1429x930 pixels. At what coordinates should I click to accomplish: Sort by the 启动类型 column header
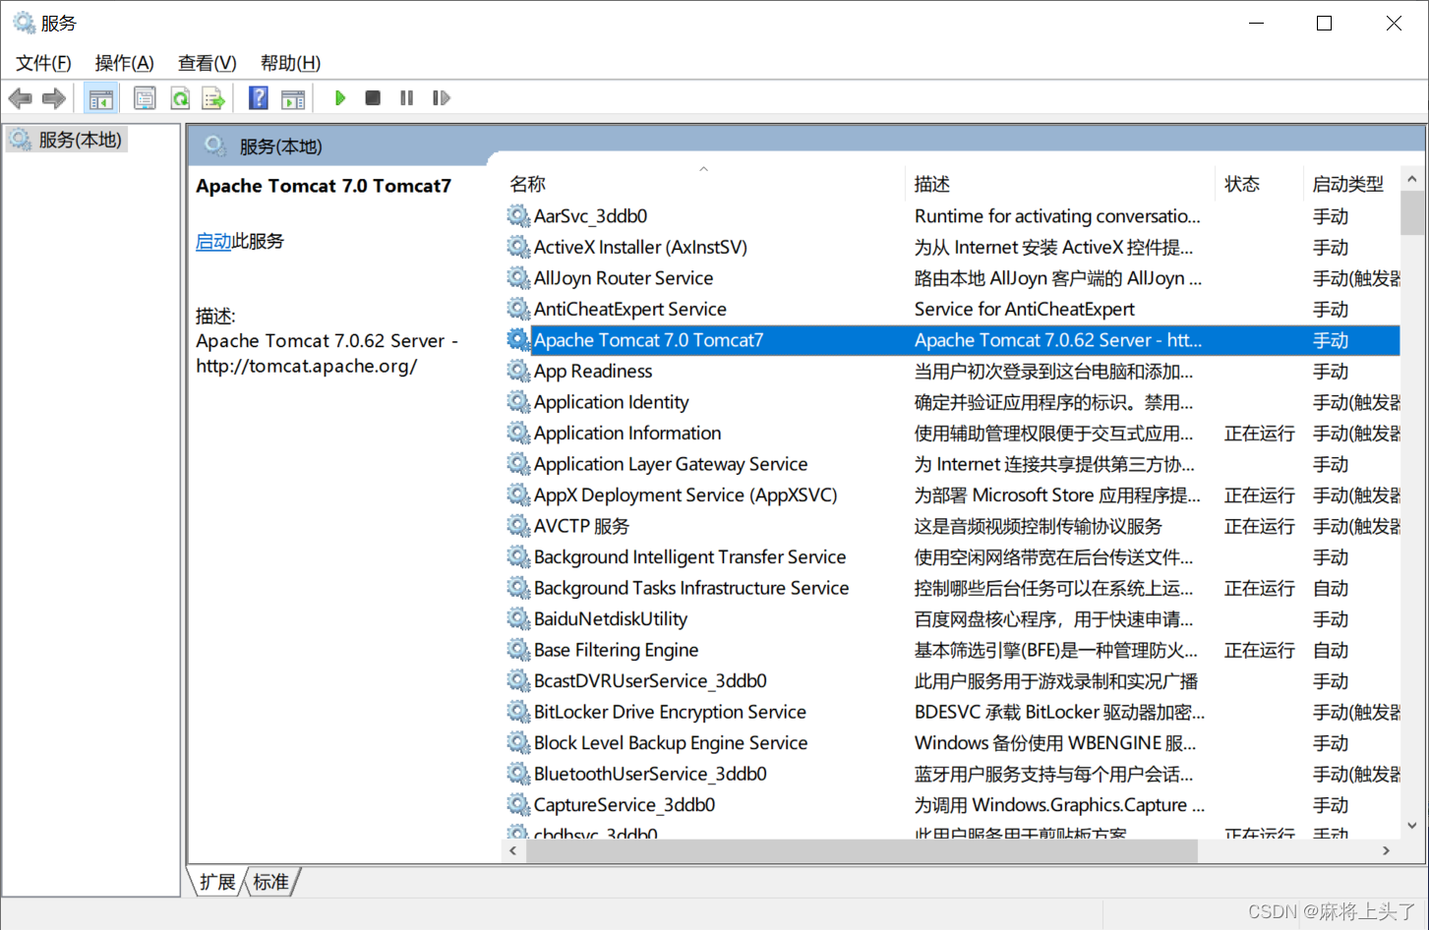[1351, 184]
